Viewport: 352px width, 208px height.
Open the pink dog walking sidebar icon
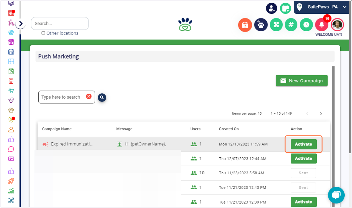point(11,23)
